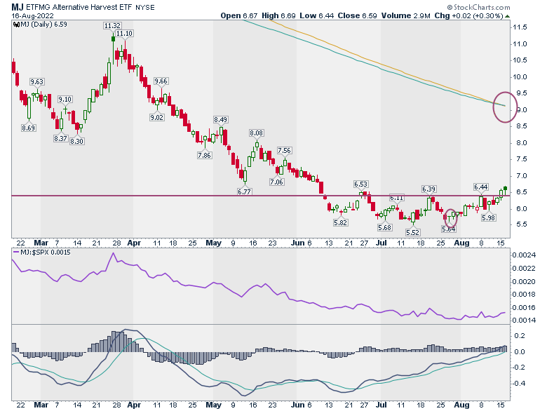Click the 7.06 low price label
The width and height of the screenshot is (547, 411).
[x=276, y=182]
